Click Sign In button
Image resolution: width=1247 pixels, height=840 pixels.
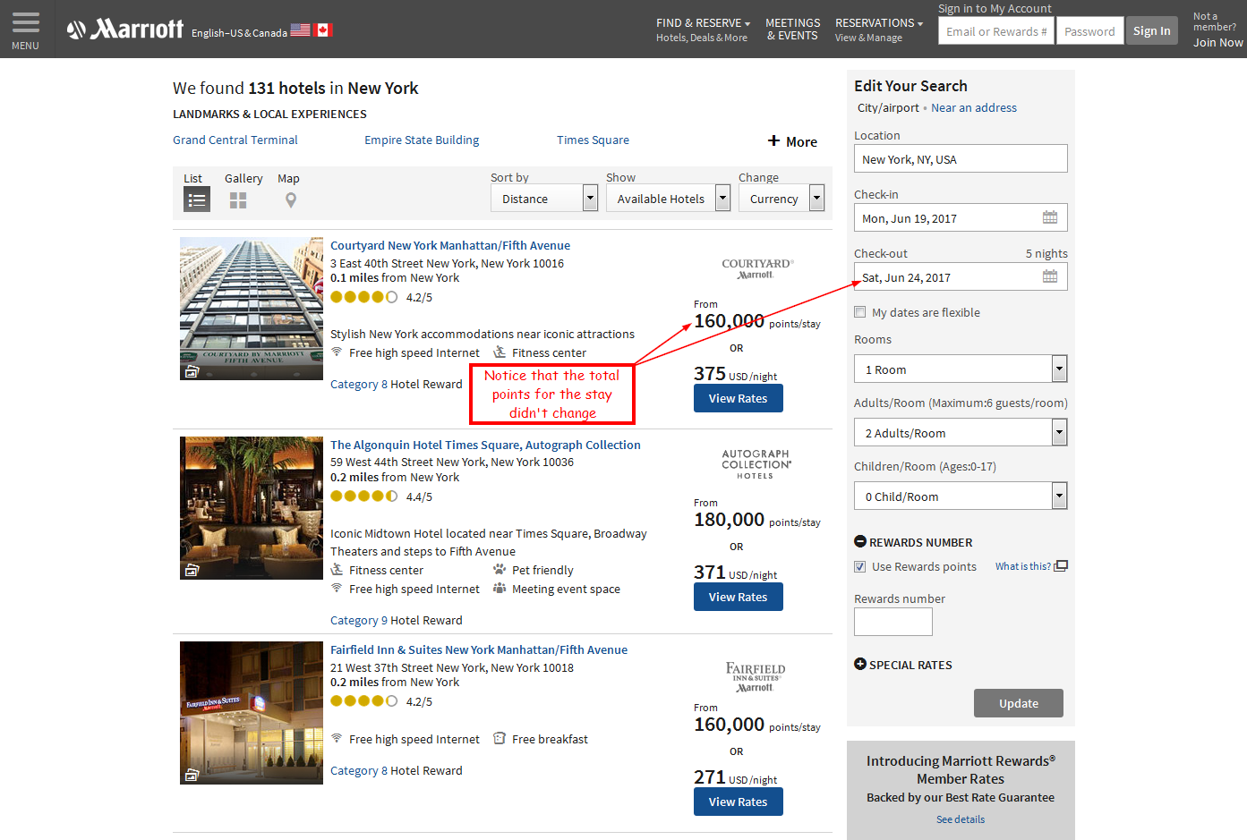click(1151, 30)
